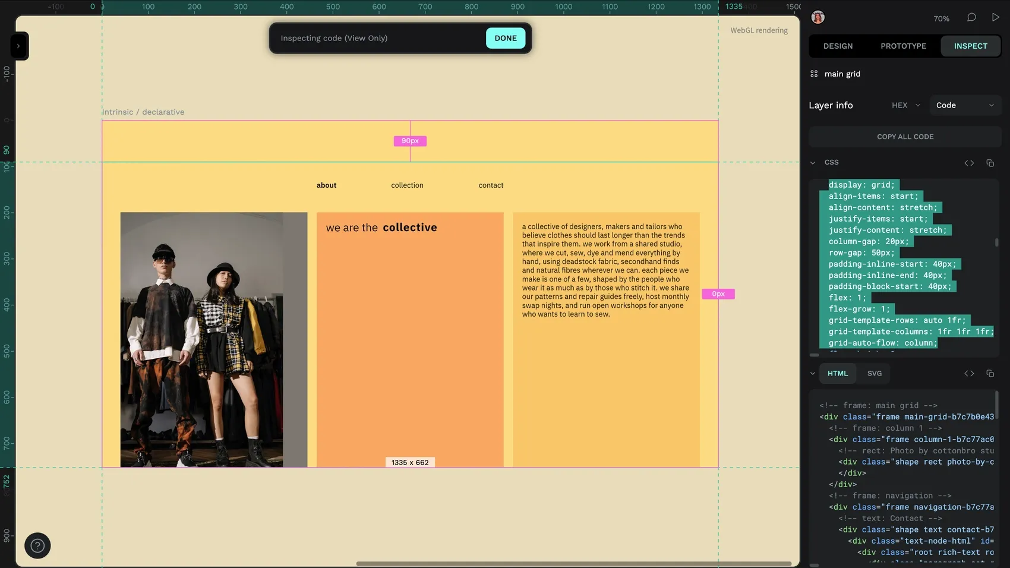This screenshot has height=568, width=1010.
Task: Select the fashion photo image
Action: point(214,339)
